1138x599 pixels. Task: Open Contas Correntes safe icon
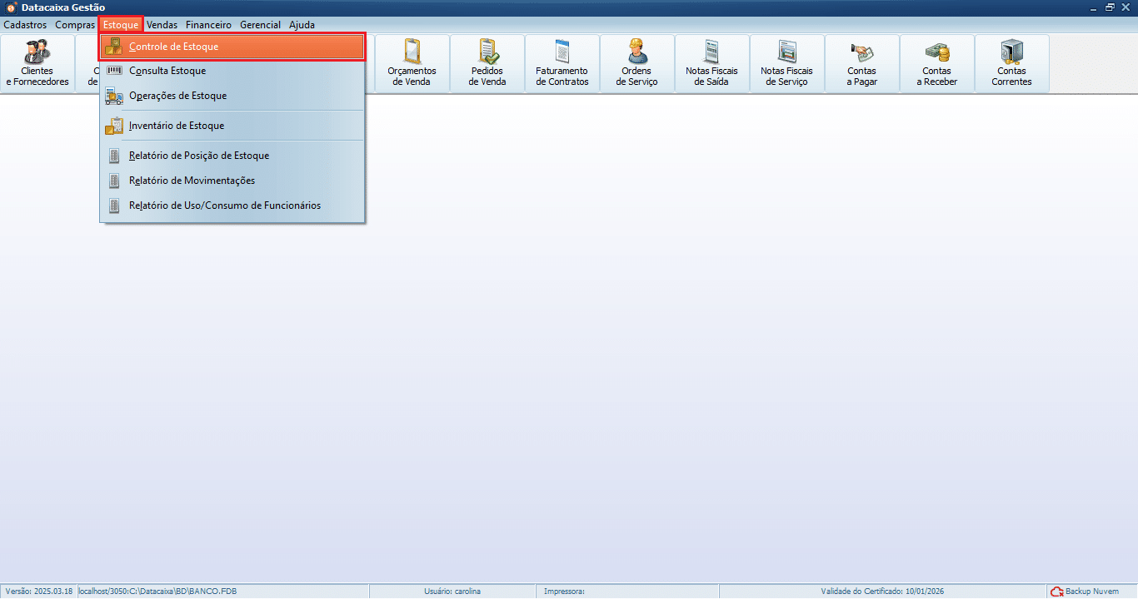click(1011, 63)
